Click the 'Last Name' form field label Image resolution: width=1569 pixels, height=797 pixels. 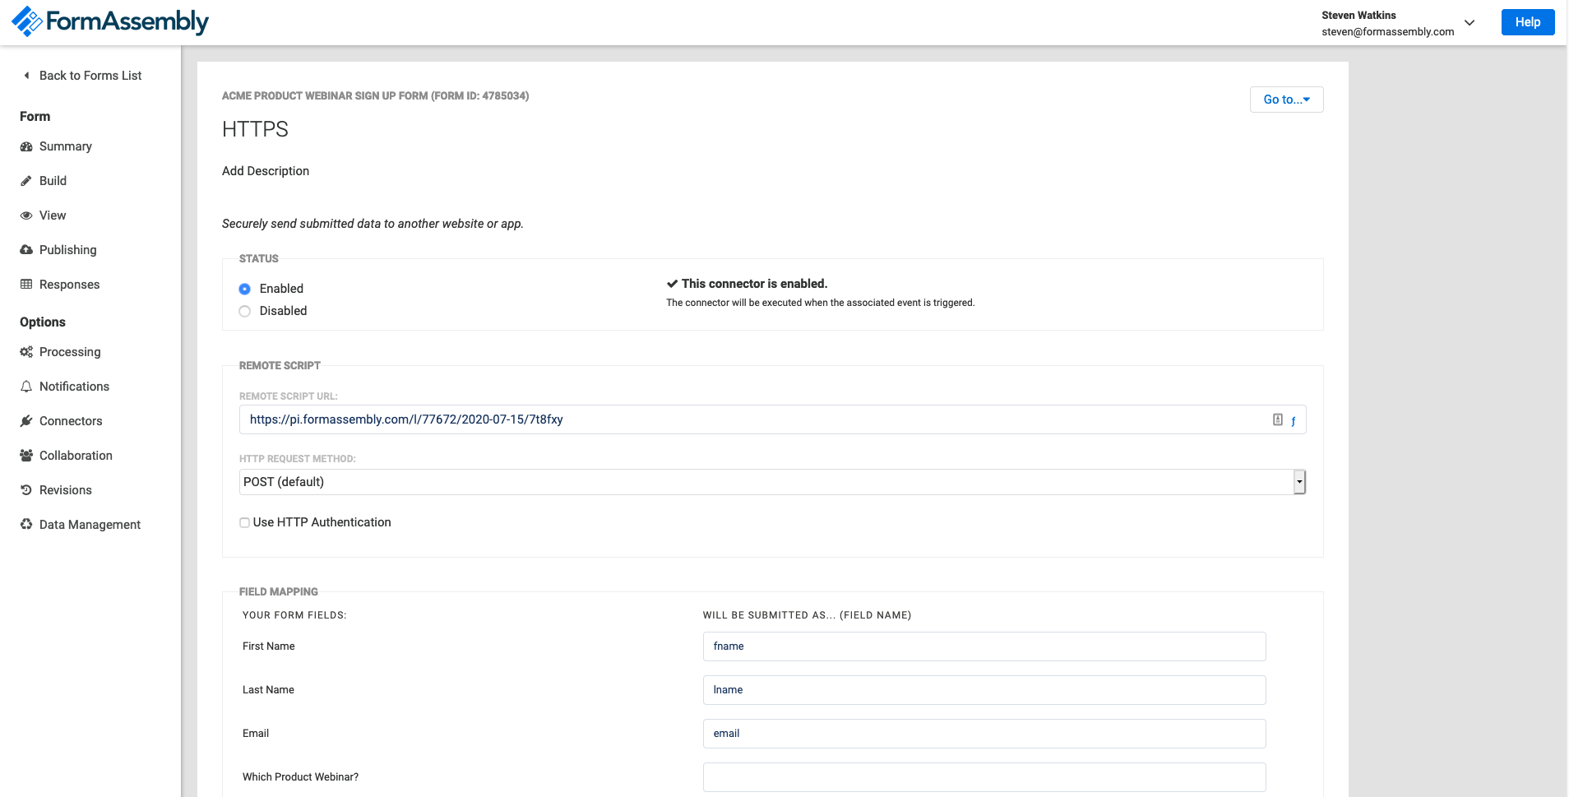(x=268, y=690)
